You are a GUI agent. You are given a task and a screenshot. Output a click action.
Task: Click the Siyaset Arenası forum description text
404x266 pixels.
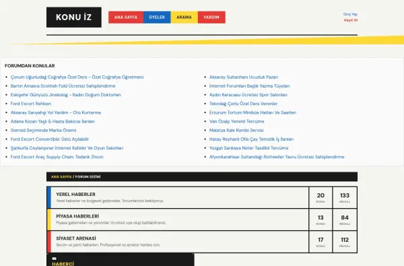pos(108,245)
